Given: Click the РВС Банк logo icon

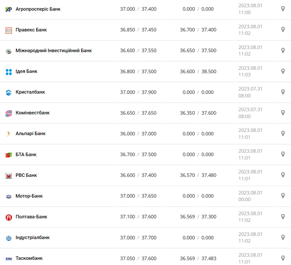Looking at the screenshot, I should point(9,175).
